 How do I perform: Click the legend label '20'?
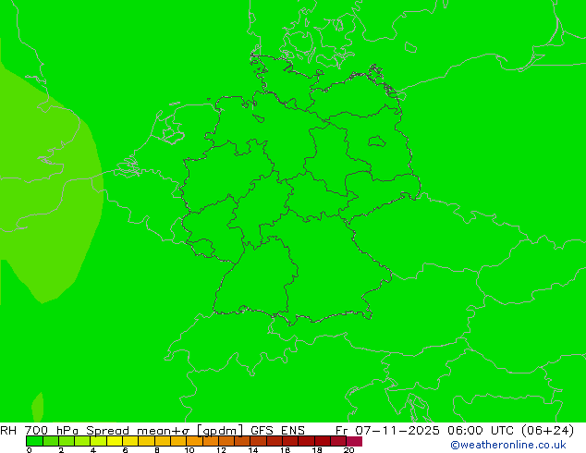pyautogui.click(x=348, y=450)
